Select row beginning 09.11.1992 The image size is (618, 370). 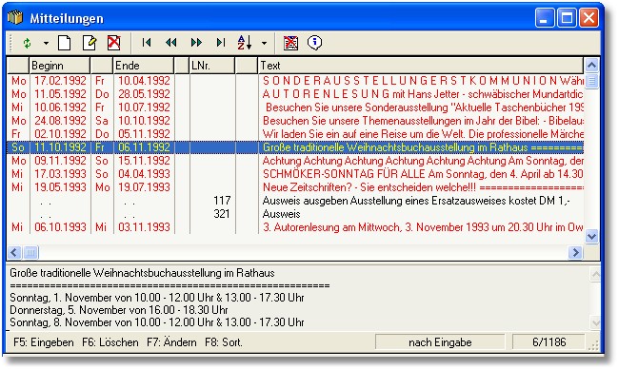pos(295,161)
